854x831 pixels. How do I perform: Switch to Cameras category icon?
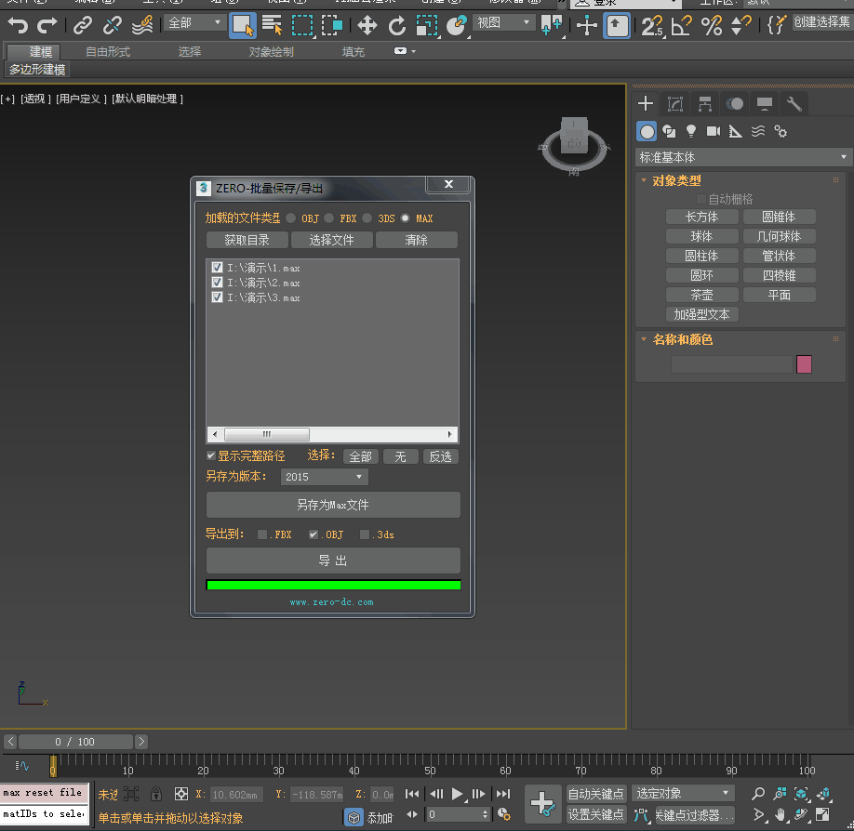pyautogui.click(x=714, y=131)
